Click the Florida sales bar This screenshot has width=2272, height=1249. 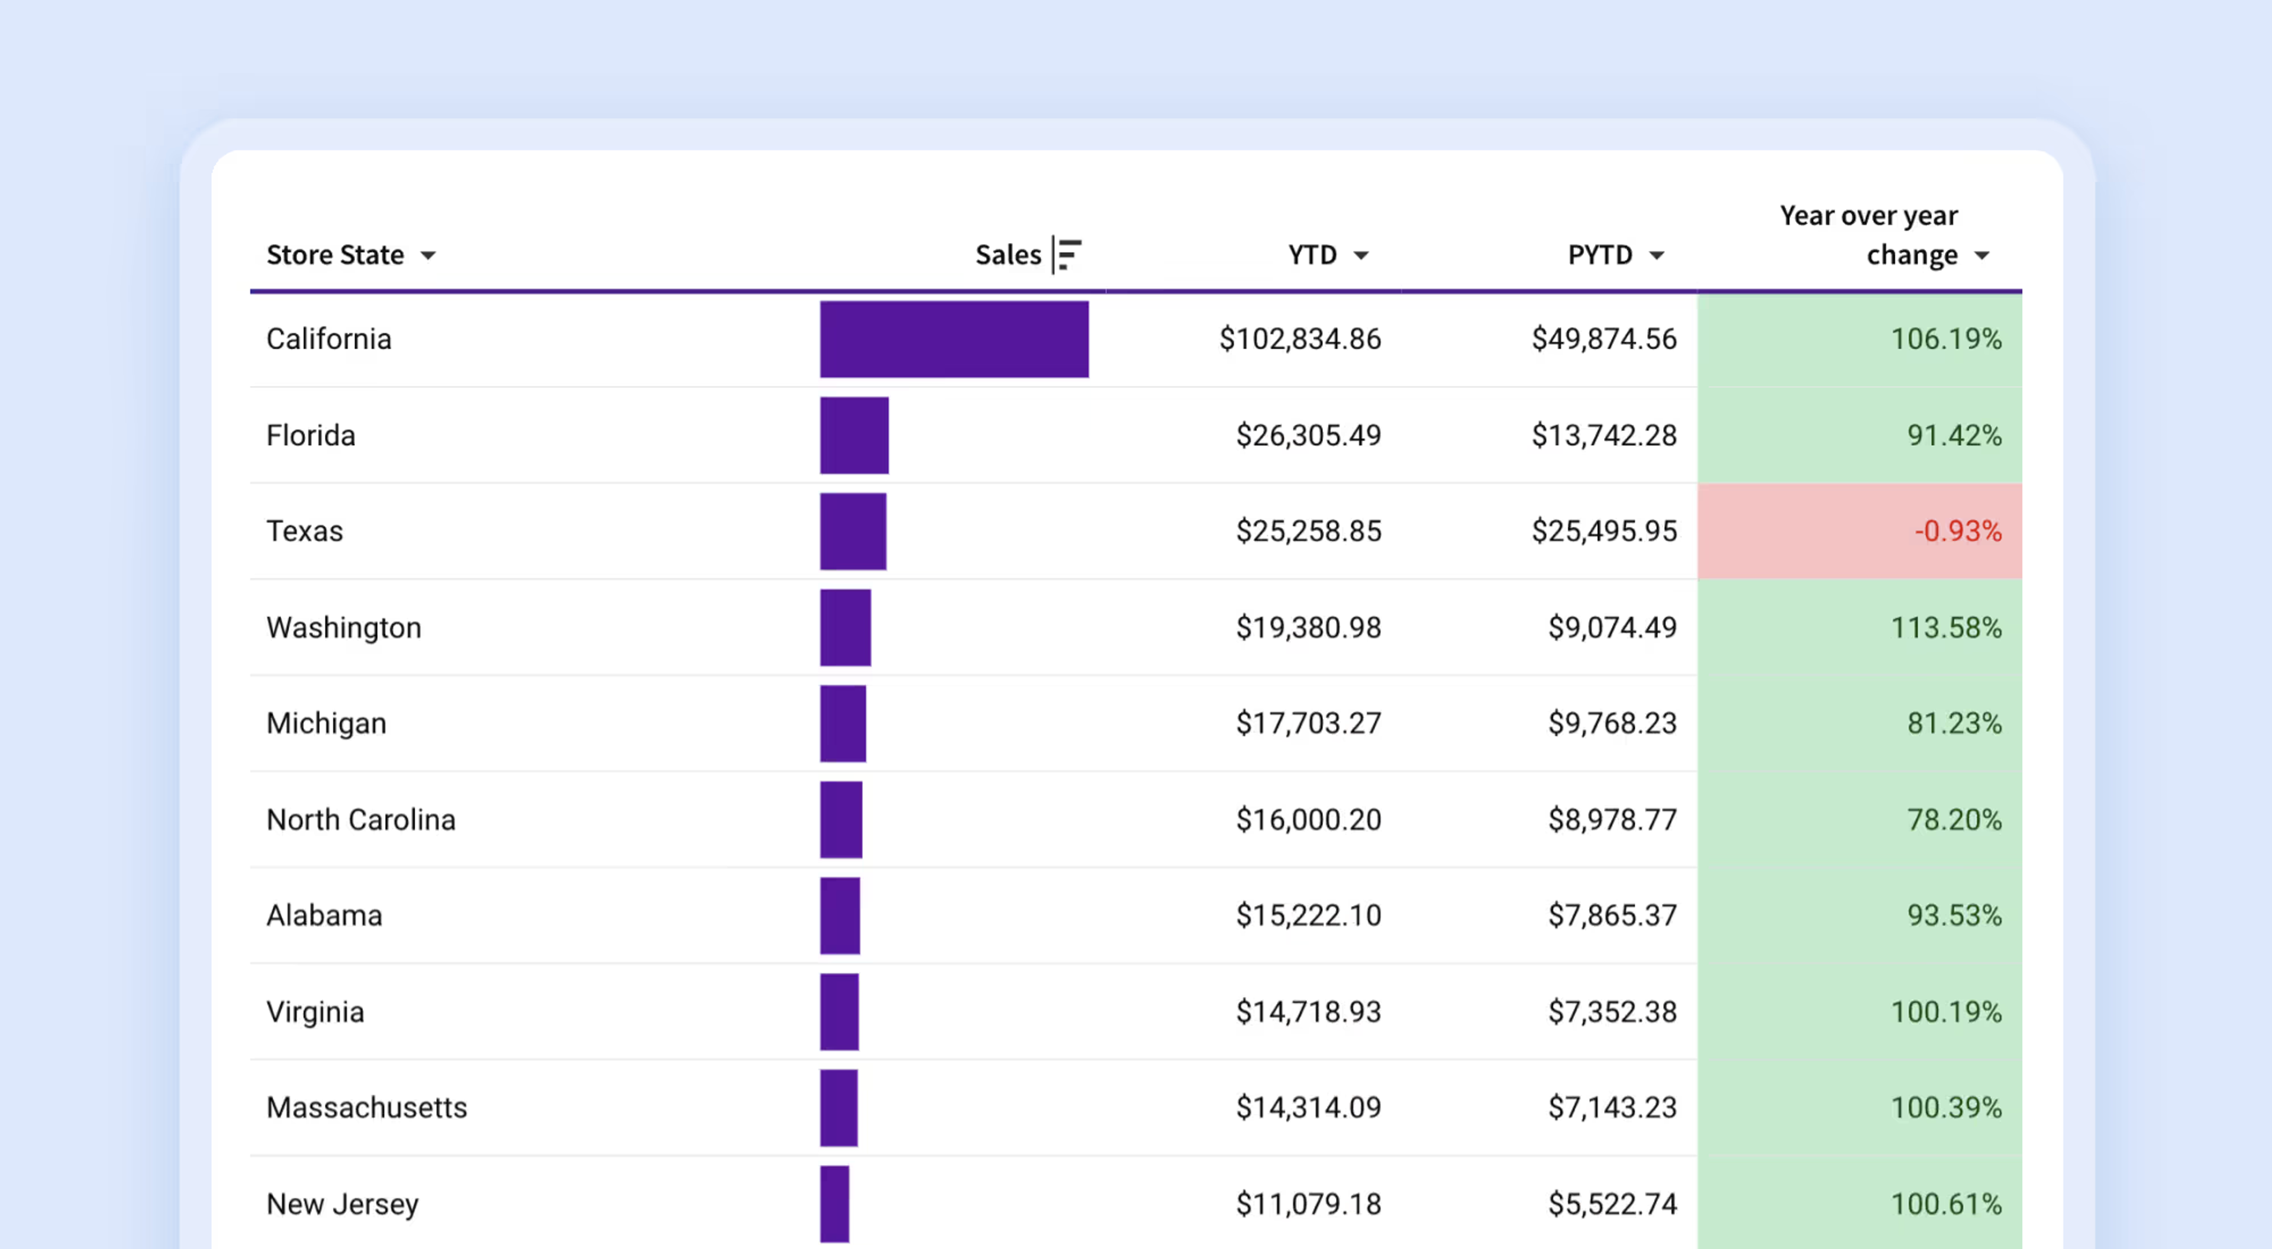854,435
